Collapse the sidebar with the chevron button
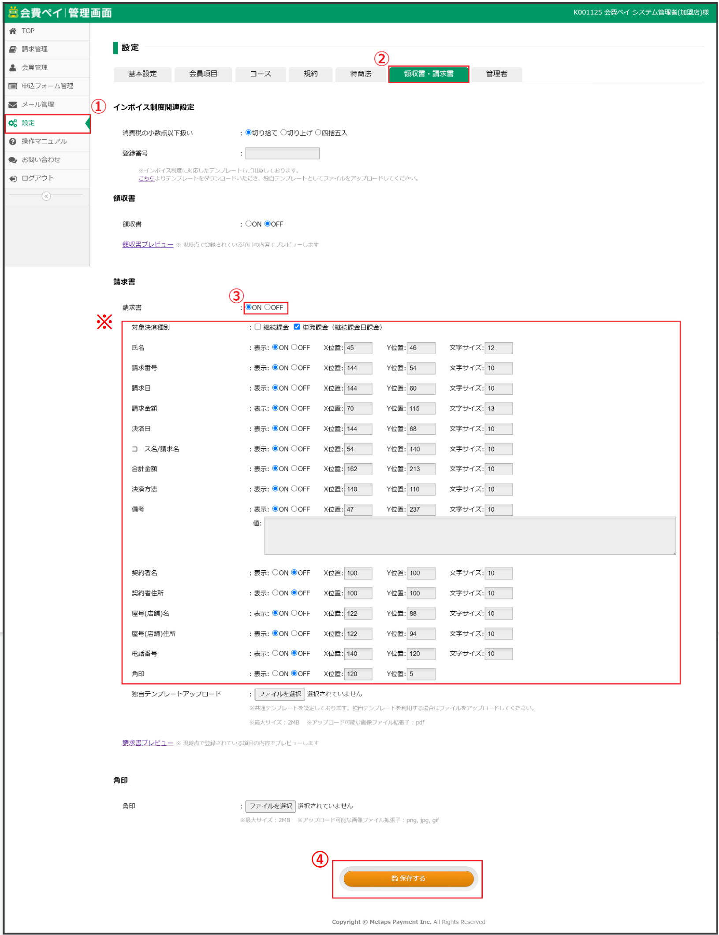The width and height of the screenshot is (719, 935). pos(46,196)
